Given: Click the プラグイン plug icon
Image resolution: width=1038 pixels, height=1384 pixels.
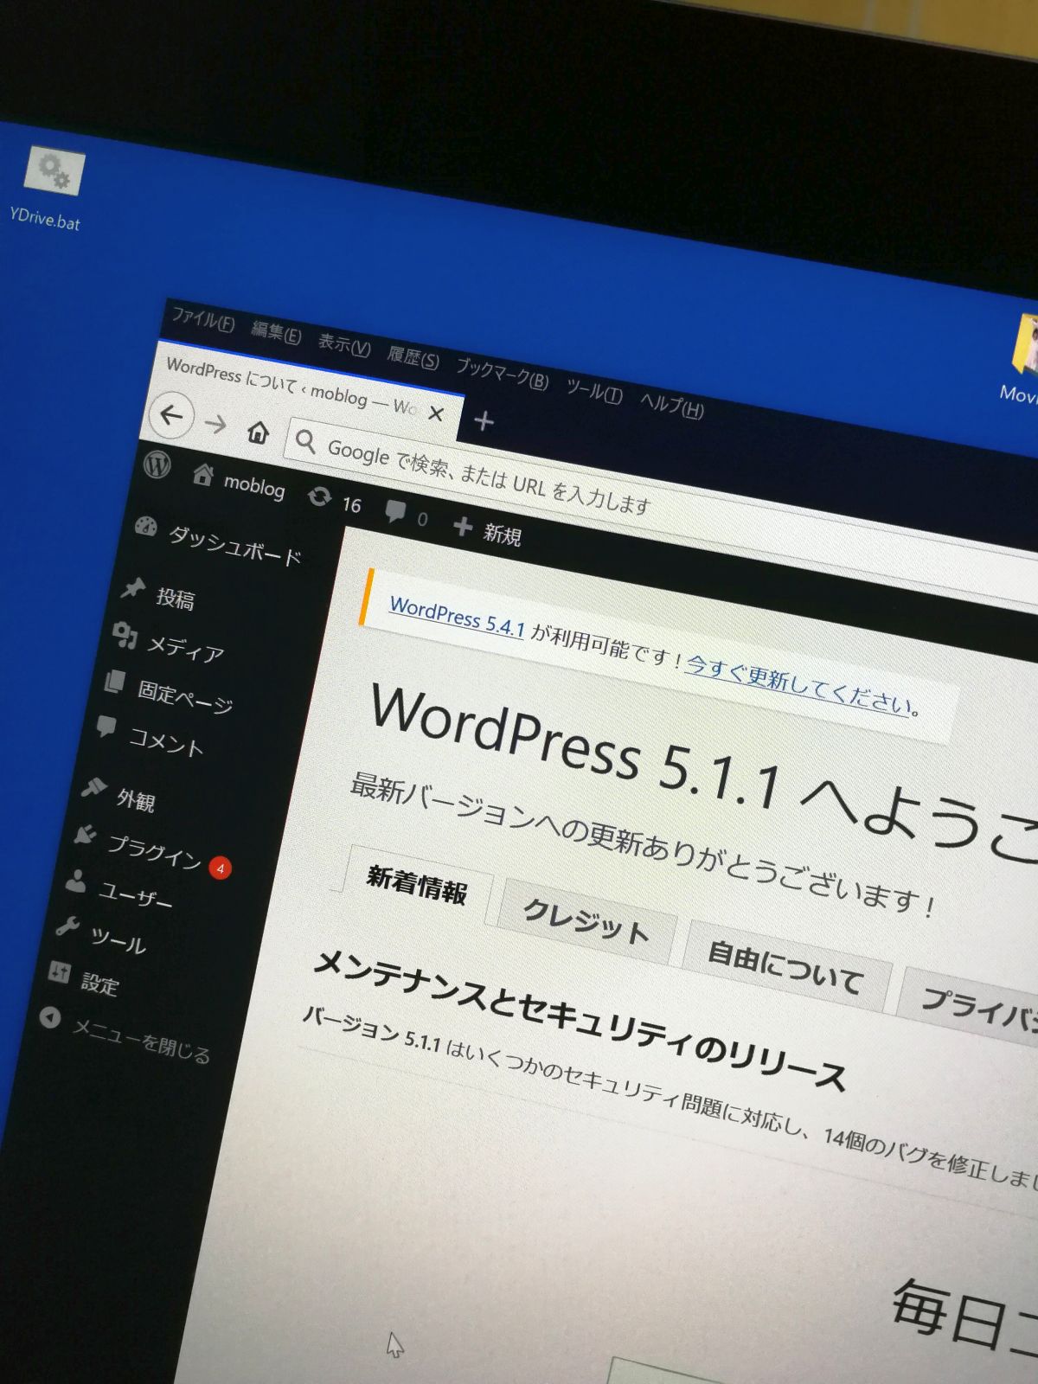Looking at the screenshot, I should [x=85, y=835].
